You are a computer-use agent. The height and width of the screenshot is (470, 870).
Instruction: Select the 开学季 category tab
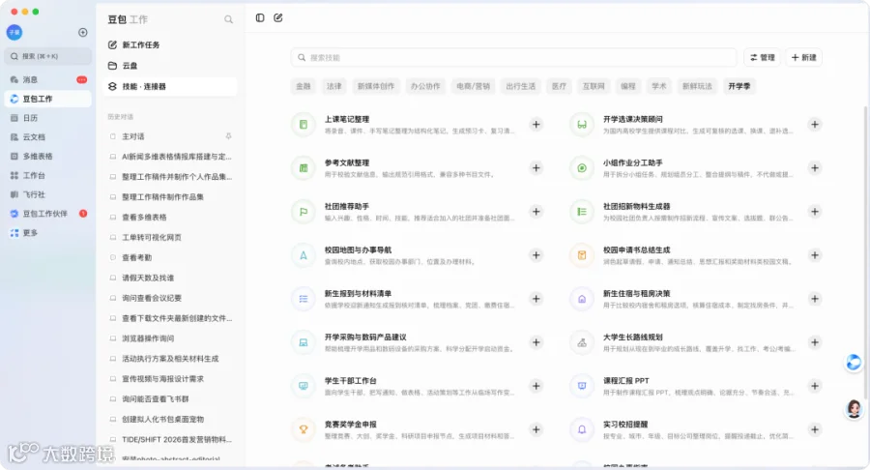(739, 86)
